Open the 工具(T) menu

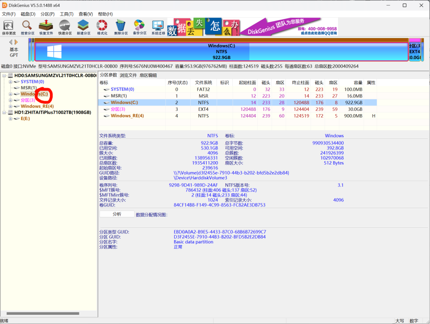point(67,14)
